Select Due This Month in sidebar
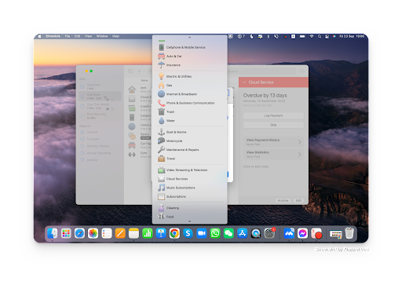The image size is (402, 285). pos(100,106)
